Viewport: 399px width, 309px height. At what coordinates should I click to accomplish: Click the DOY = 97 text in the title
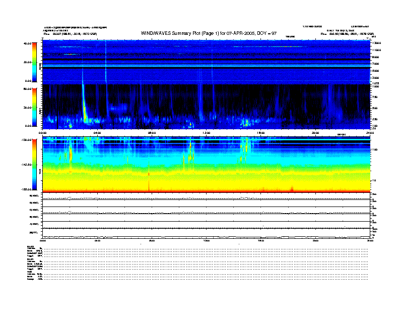tap(267, 33)
